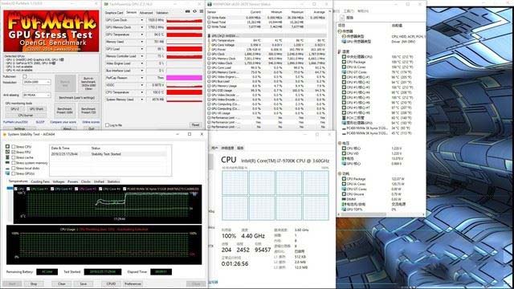This screenshot has width=514, height=289.
Task: Enable the Stress cache checkbox
Action: [x=14, y=157]
